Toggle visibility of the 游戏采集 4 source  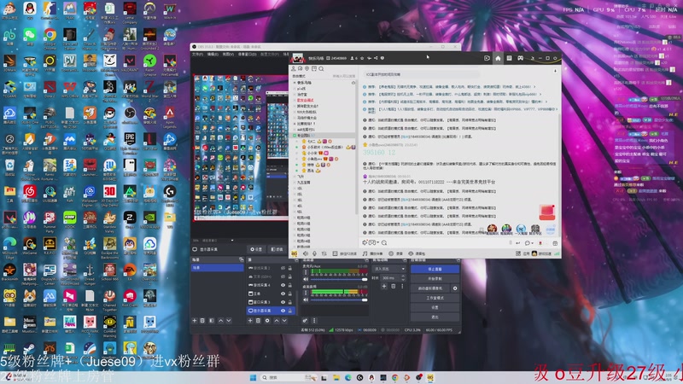tap(283, 285)
